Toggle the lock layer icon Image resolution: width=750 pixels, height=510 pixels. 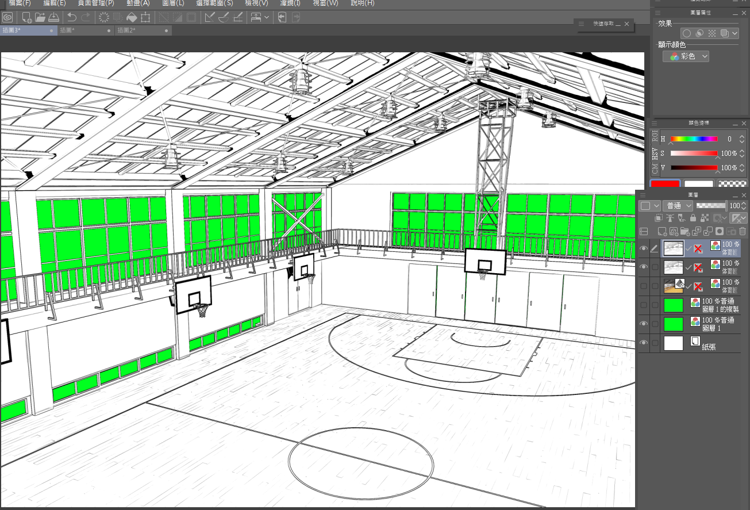point(693,218)
